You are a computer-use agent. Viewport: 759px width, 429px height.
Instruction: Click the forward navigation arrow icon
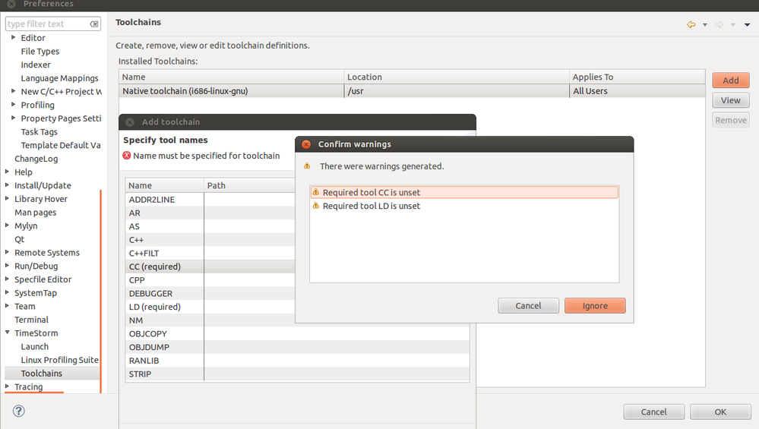(719, 24)
